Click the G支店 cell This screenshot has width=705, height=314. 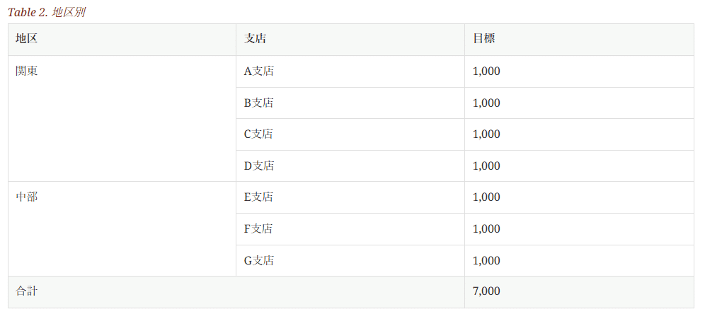click(x=258, y=260)
